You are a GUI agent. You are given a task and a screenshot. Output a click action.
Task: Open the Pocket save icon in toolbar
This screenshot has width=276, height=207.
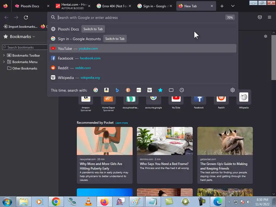click(260, 17)
